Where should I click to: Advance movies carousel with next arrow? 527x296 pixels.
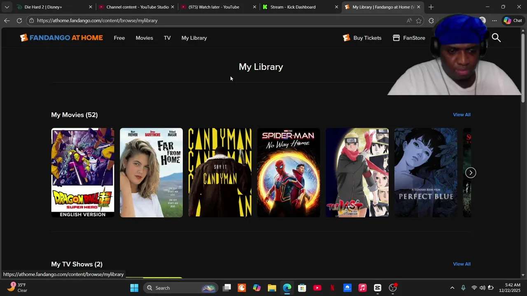[x=471, y=173]
